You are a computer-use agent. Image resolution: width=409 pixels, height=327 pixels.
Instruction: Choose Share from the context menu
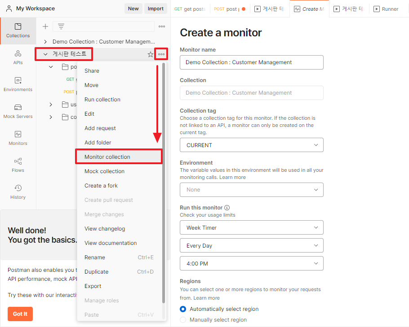point(120,71)
